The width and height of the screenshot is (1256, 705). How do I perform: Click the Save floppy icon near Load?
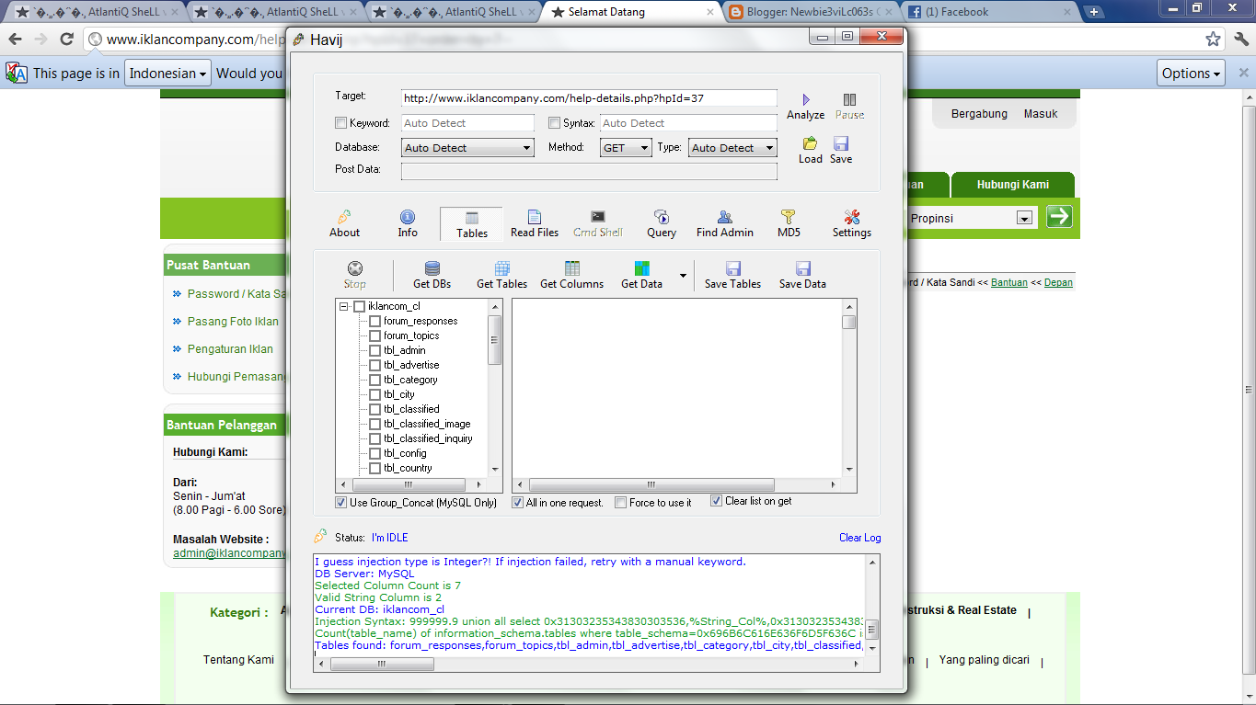coord(840,143)
